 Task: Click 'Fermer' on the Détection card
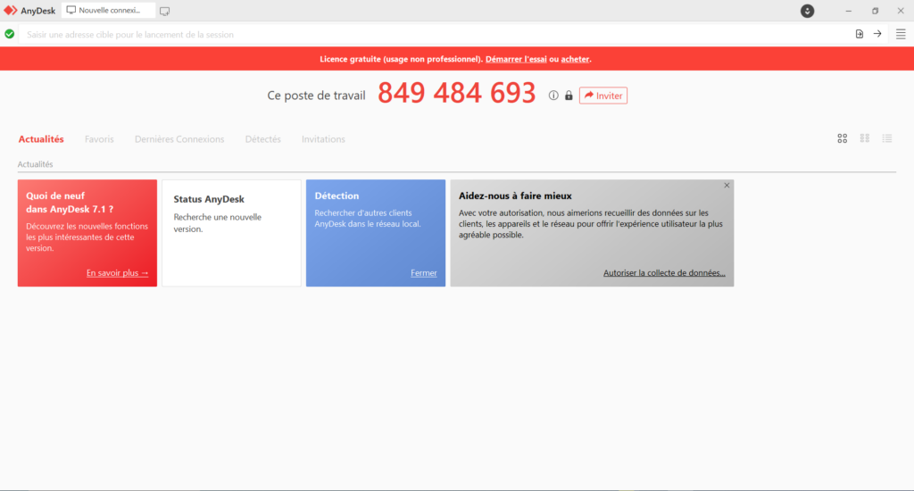[424, 273]
